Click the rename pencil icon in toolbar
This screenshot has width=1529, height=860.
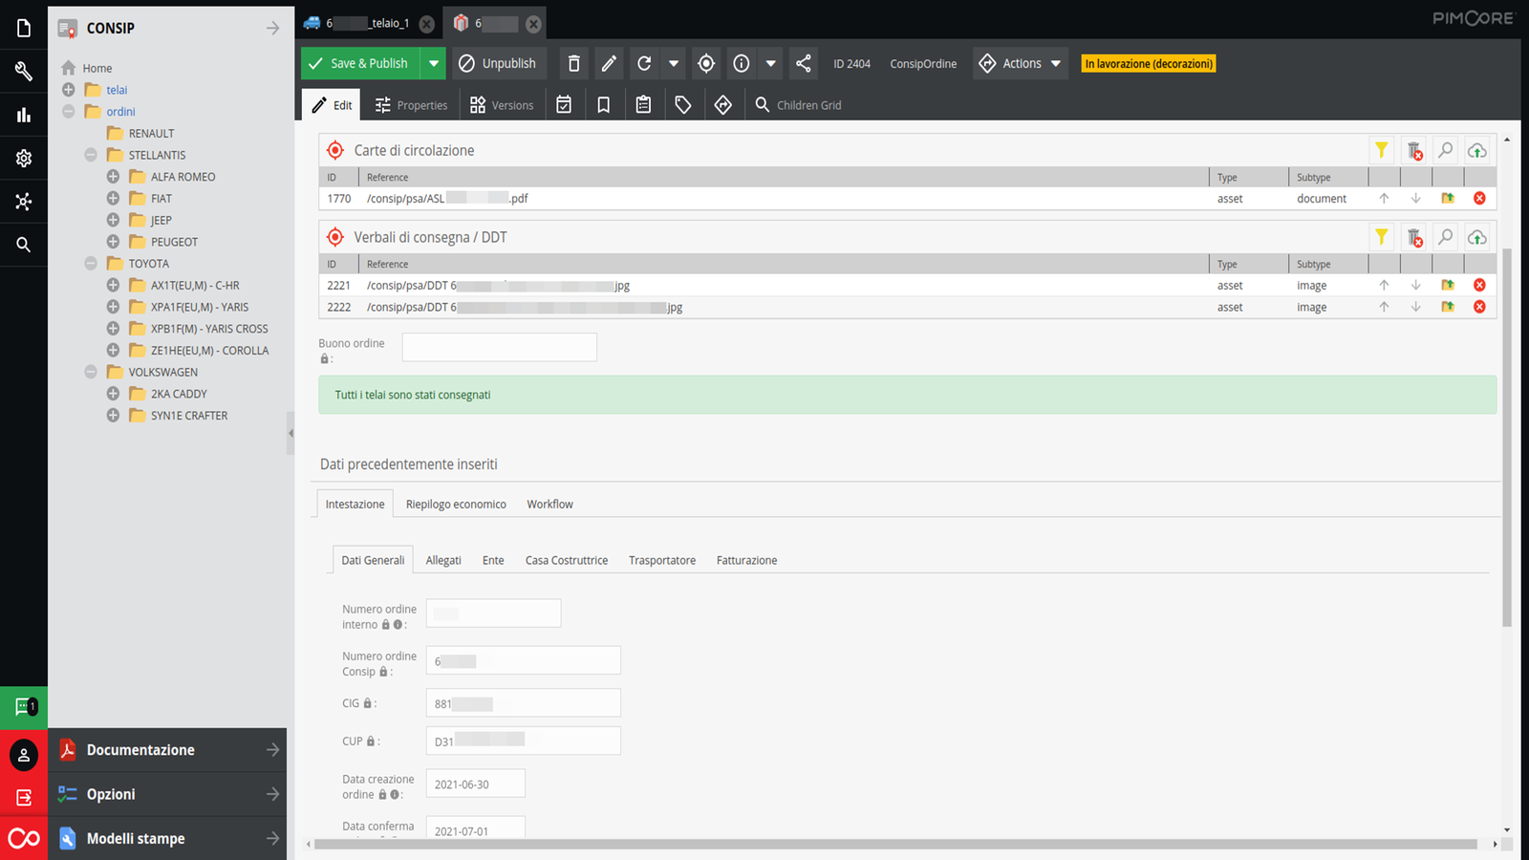tap(609, 63)
